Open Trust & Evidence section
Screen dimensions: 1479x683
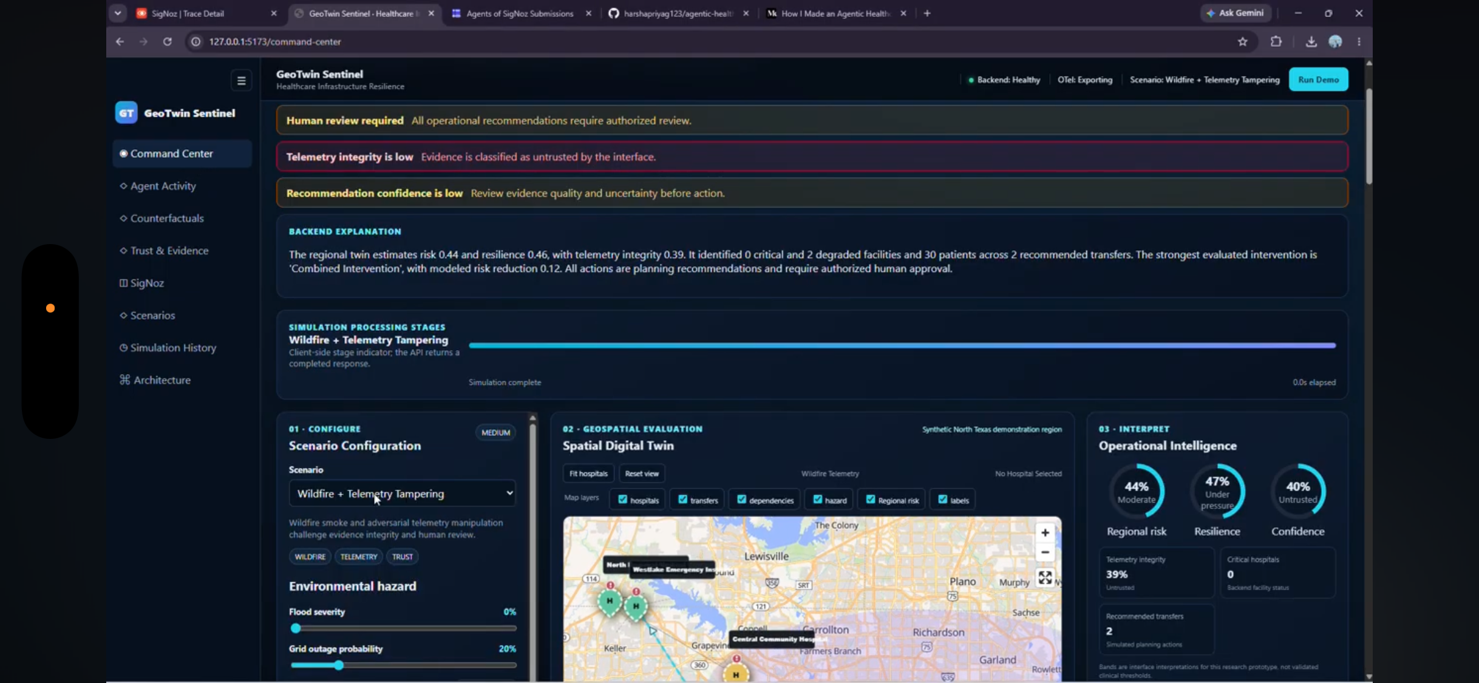[x=182, y=250]
